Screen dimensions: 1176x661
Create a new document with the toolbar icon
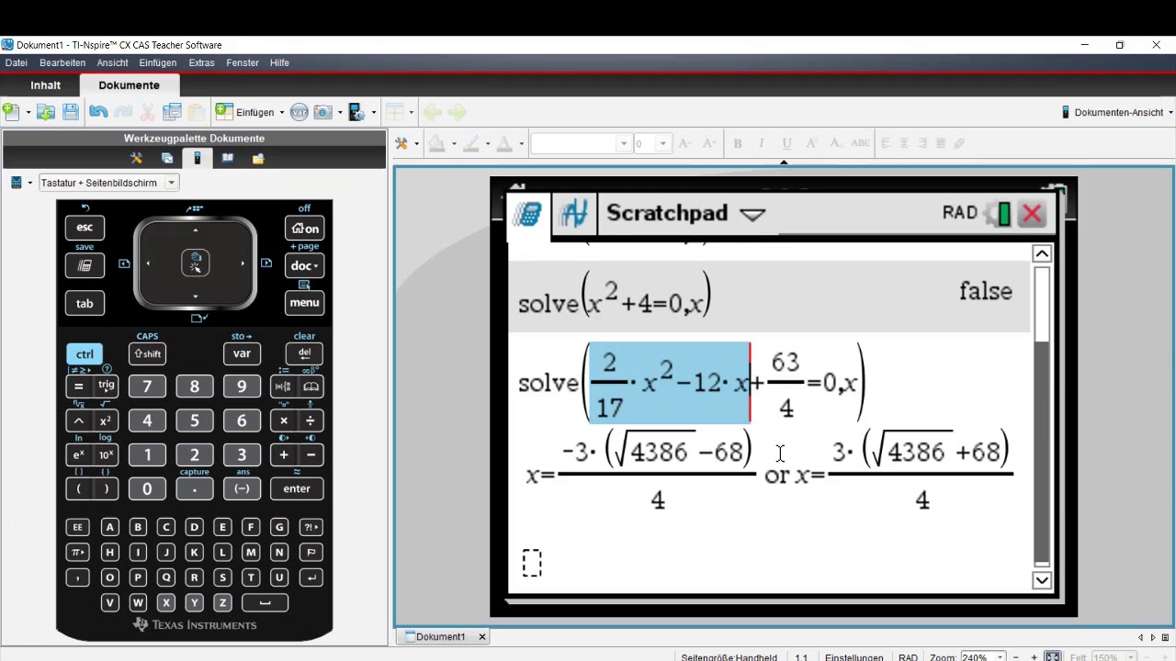tap(11, 112)
